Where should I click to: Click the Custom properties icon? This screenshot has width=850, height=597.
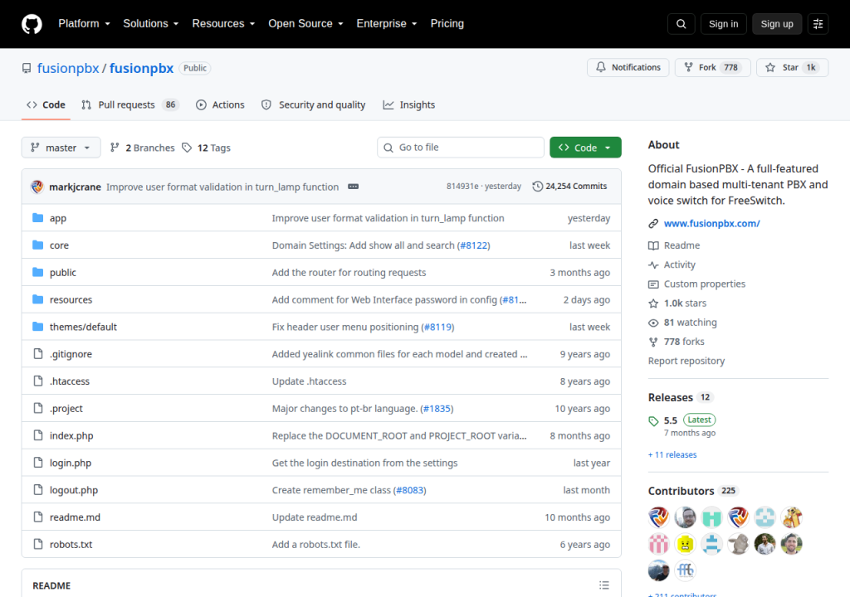pos(653,284)
